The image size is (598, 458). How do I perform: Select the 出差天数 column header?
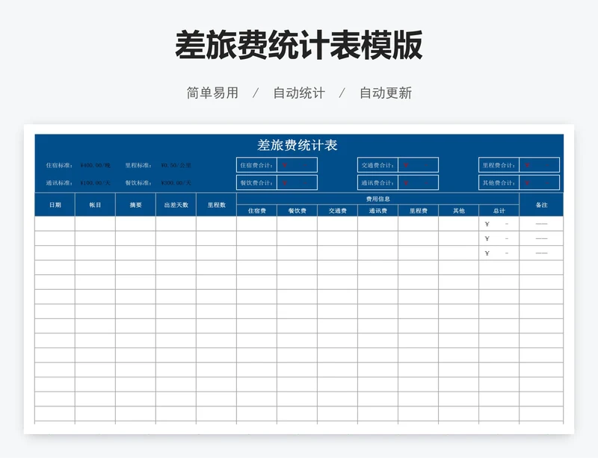click(176, 205)
